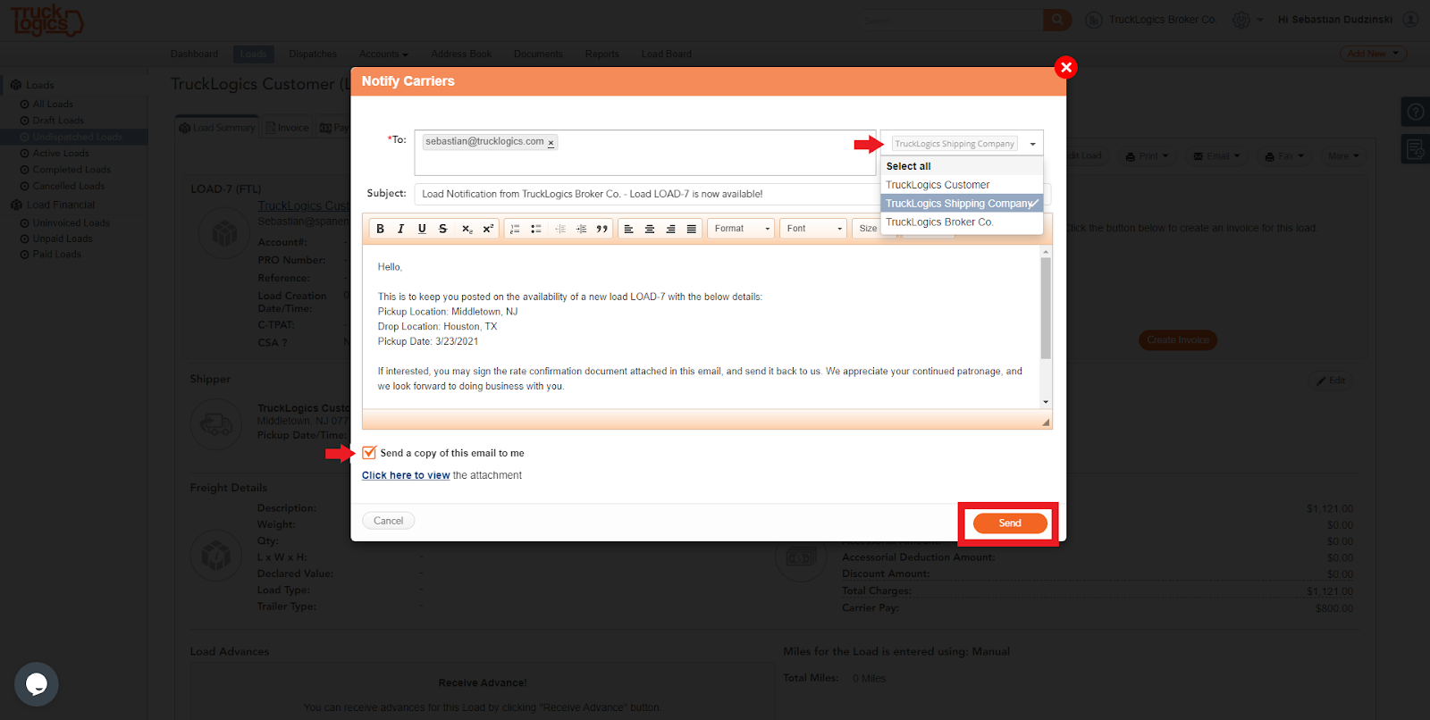Decrease the paragraph indent
The height and width of the screenshot is (720, 1430).
pos(560,229)
